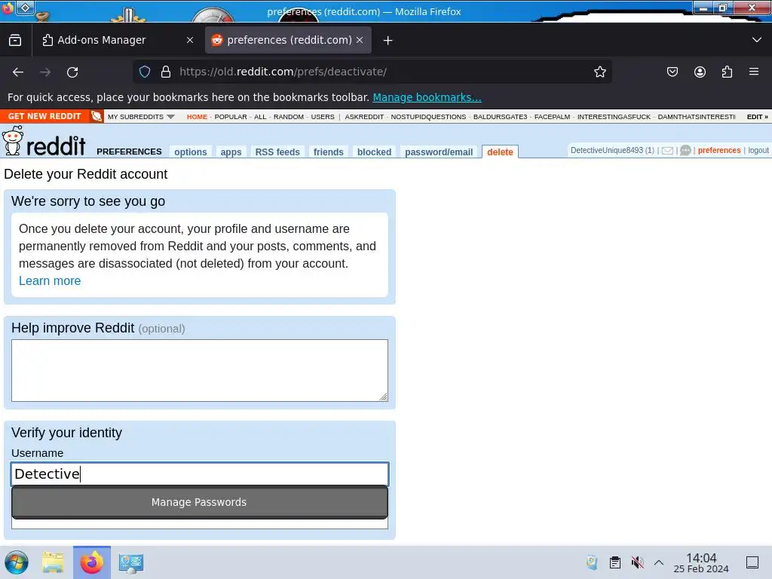This screenshot has height=579, width=772.
Task: Click EDIT » in subreddit bar
Action: pyautogui.click(x=757, y=117)
